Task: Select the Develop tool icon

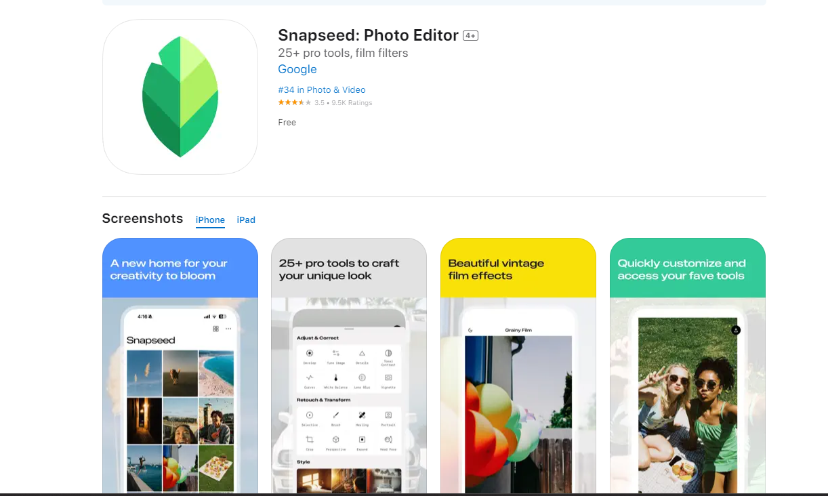Action: [x=310, y=353]
